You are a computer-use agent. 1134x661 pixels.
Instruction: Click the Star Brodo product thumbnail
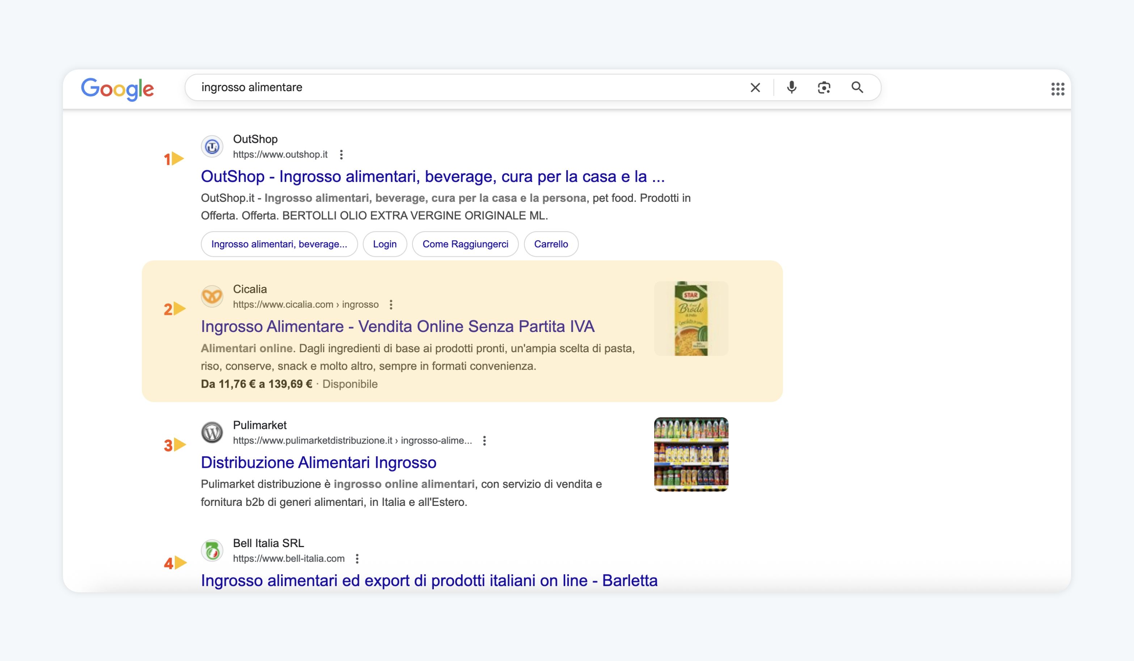691,318
